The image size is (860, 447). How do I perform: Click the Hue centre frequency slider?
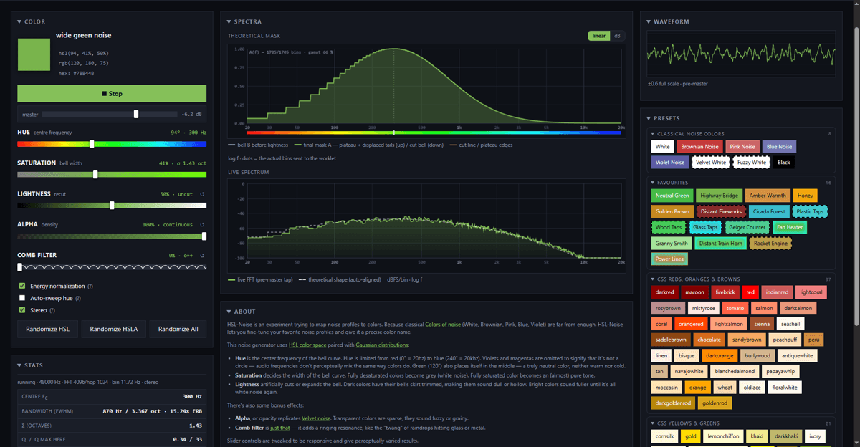(112, 144)
